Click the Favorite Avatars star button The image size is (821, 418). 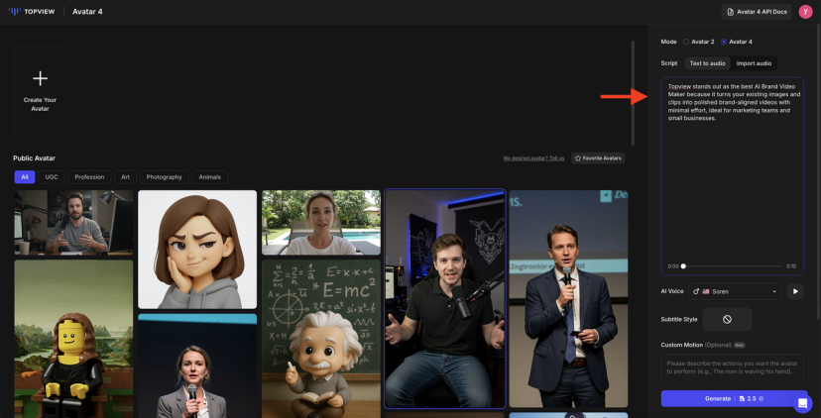[598, 157]
